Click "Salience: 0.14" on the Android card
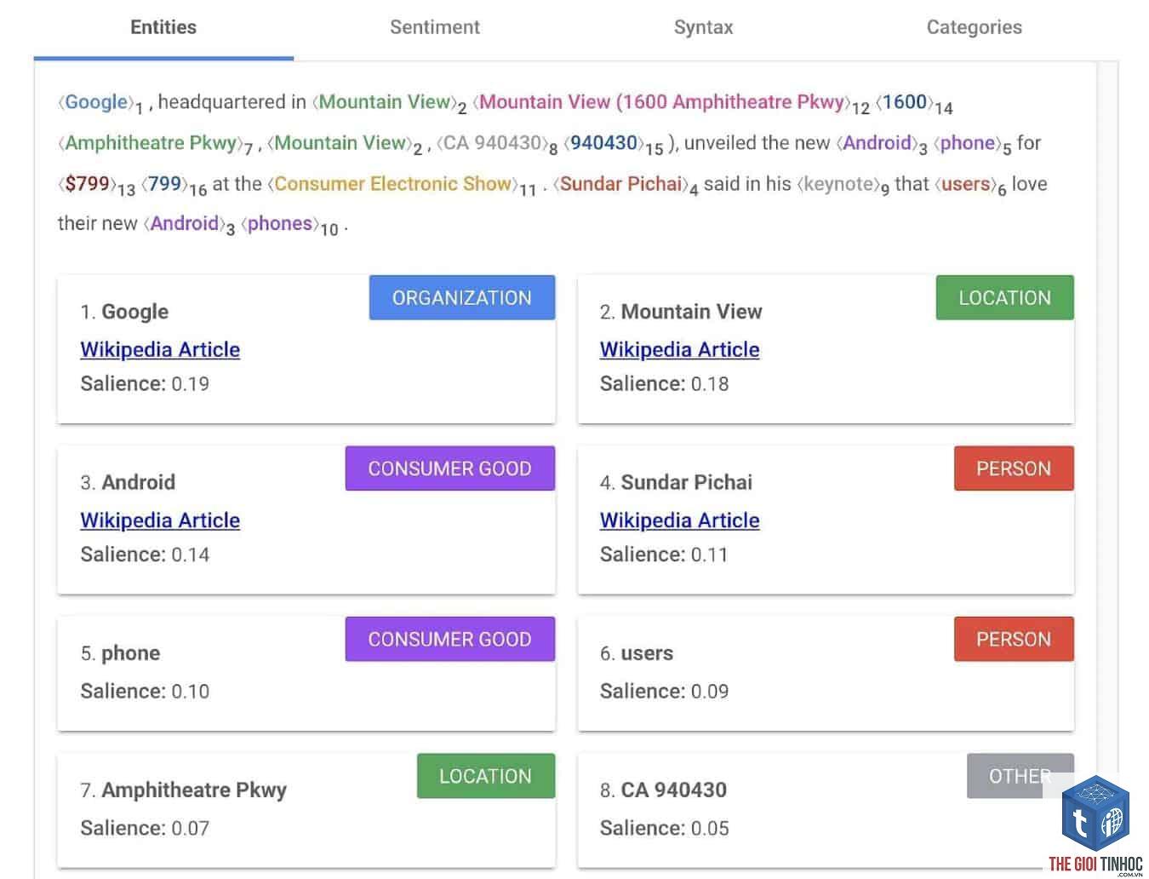1149x879 pixels. pyautogui.click(x=145, y=554)
